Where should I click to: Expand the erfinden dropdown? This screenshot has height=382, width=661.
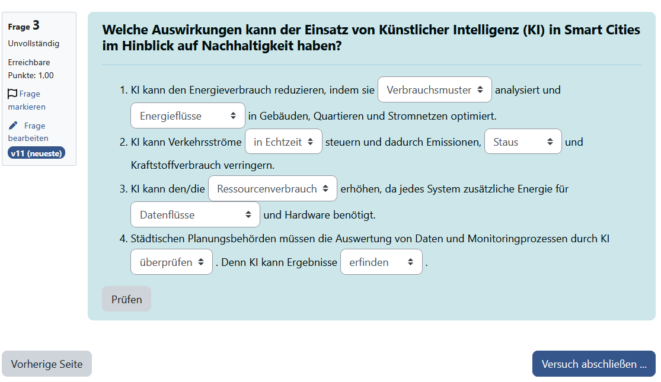coord(381,262)
